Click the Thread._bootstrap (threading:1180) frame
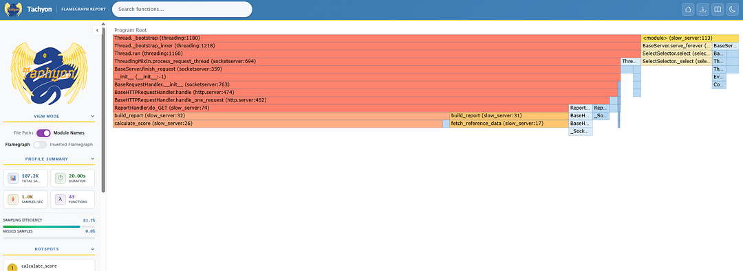 377,38
